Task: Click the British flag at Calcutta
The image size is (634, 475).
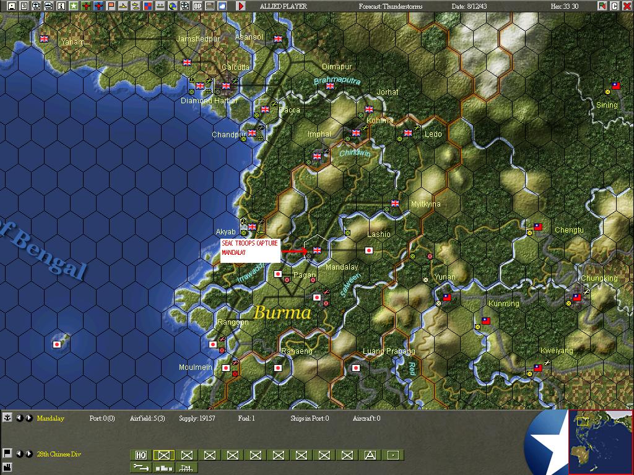Action: tap(225, 85)
